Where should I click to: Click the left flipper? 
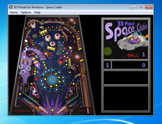click(x=43, y=109)
